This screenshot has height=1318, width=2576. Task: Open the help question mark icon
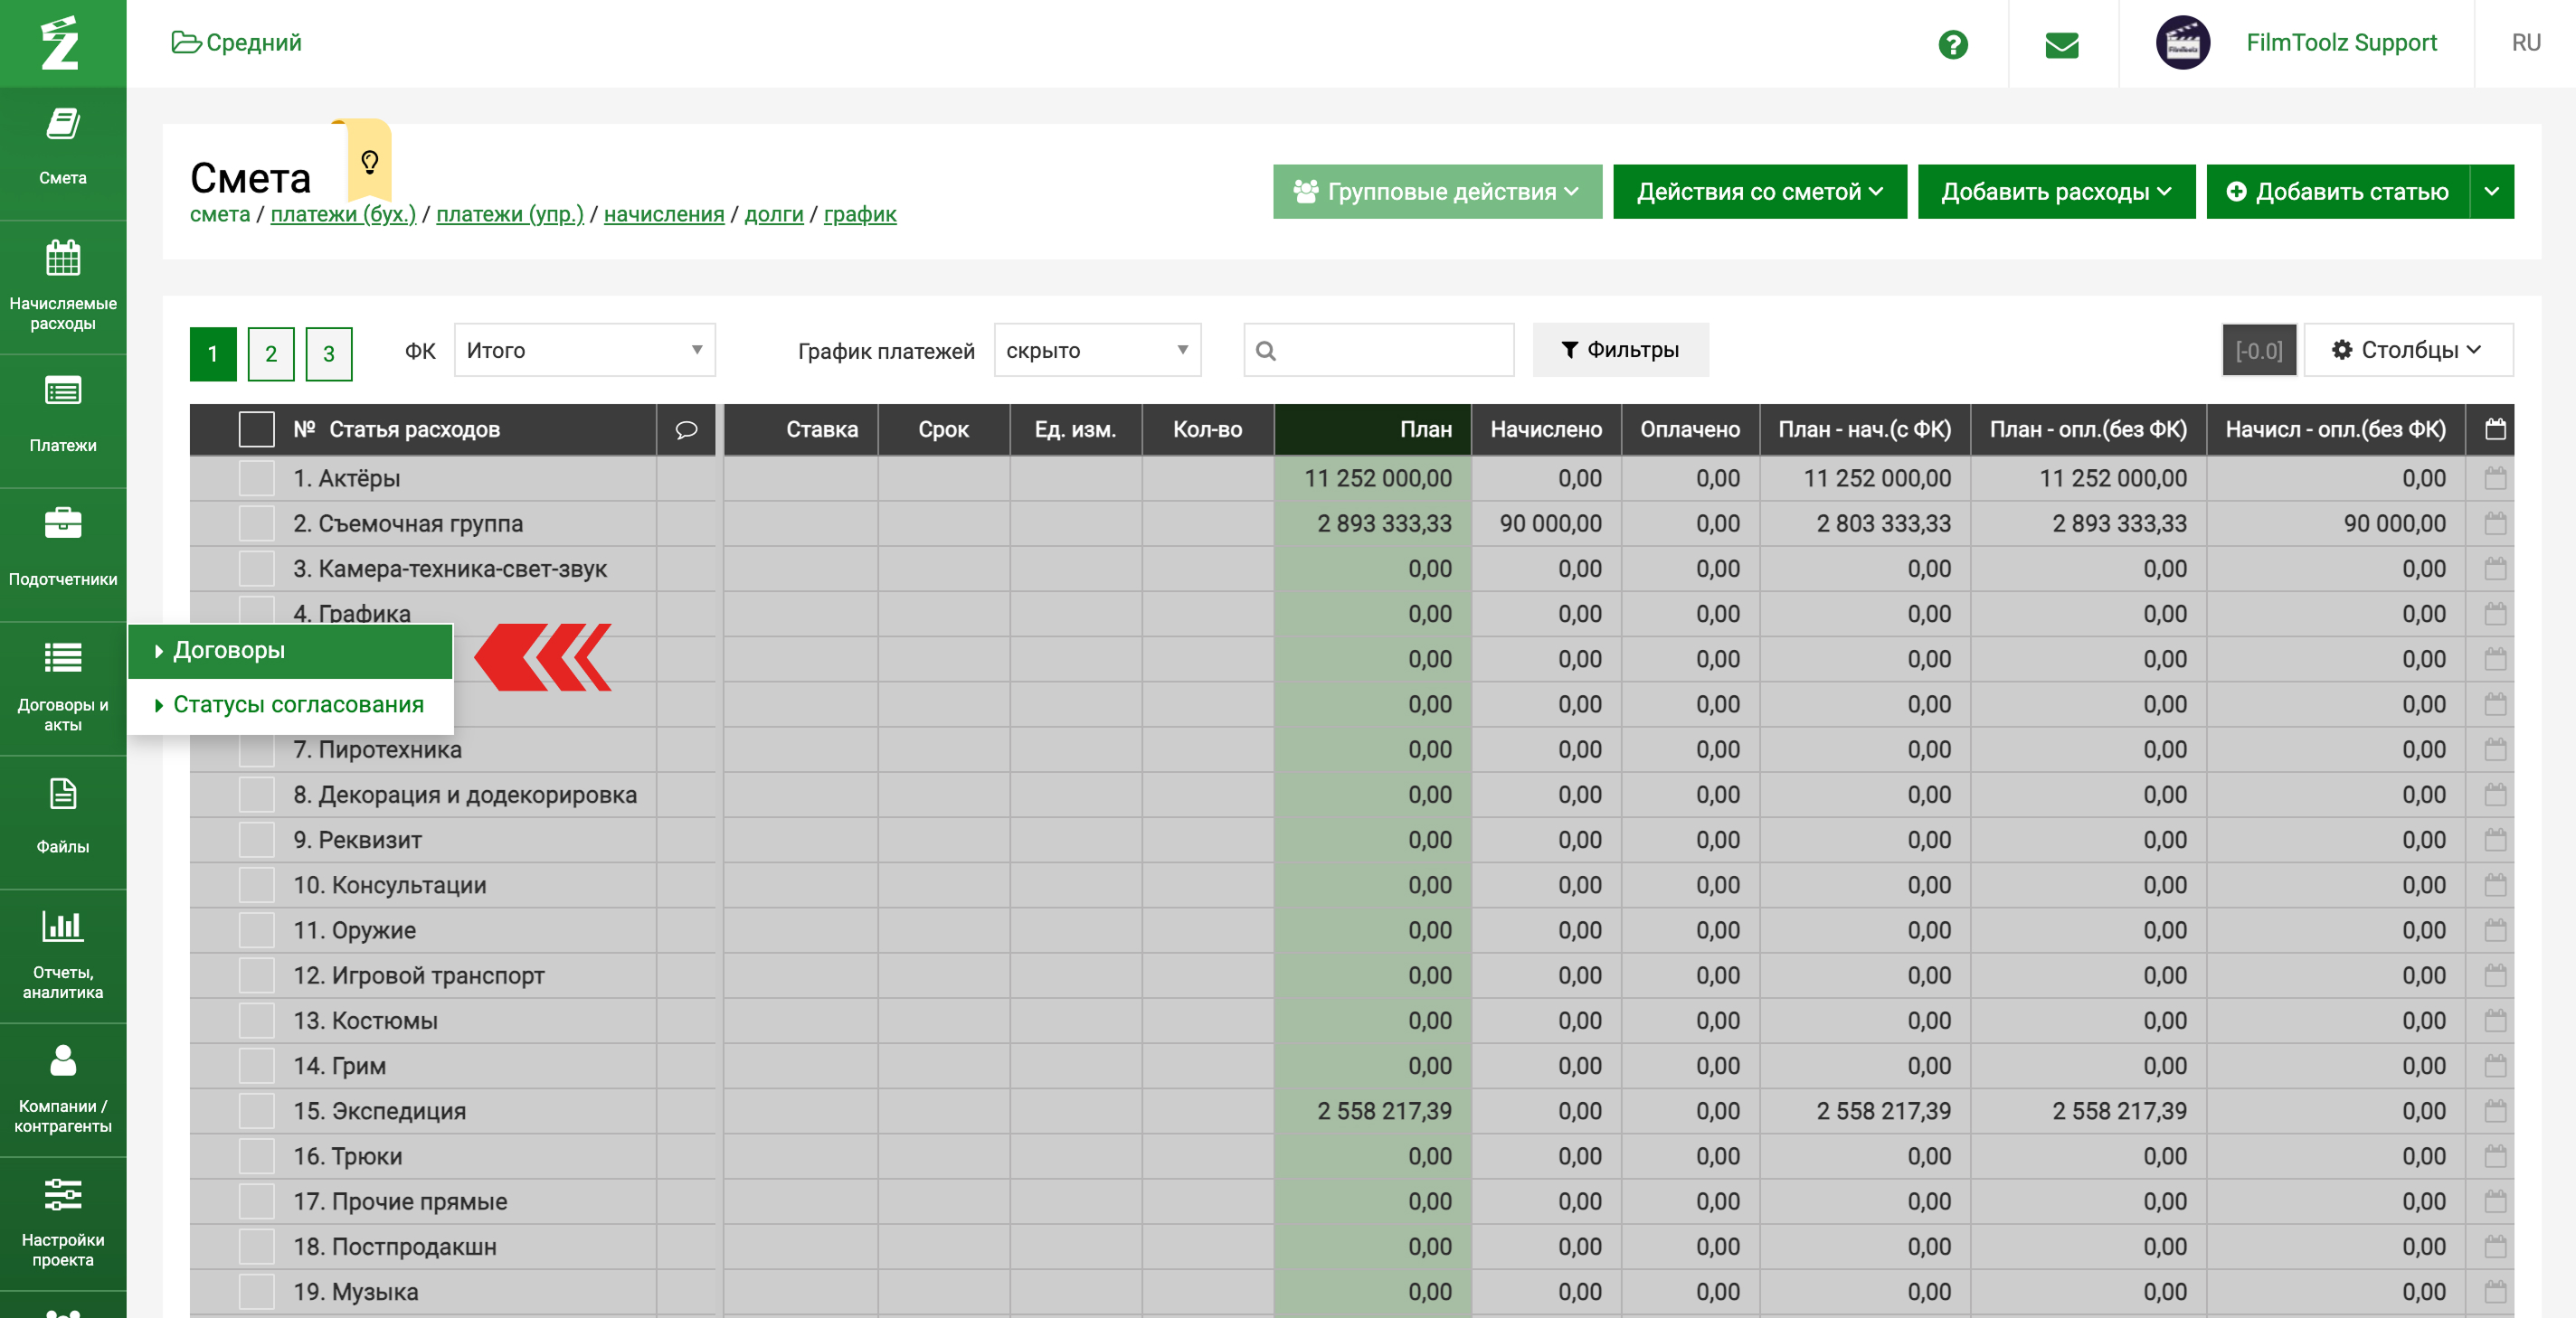[x=1952, y=44]
